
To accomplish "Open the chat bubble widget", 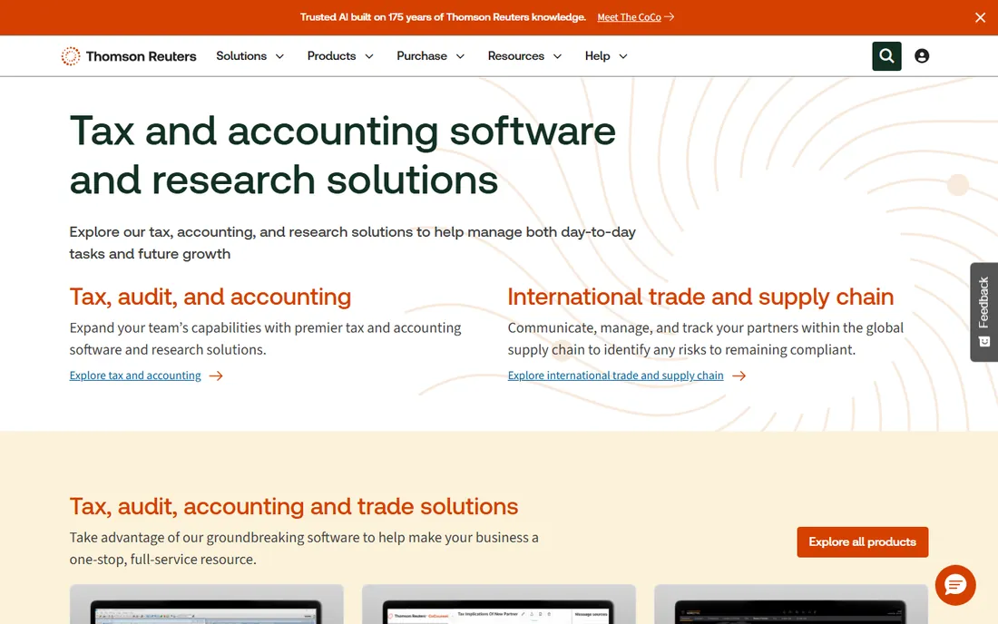I will pos(954,585).
